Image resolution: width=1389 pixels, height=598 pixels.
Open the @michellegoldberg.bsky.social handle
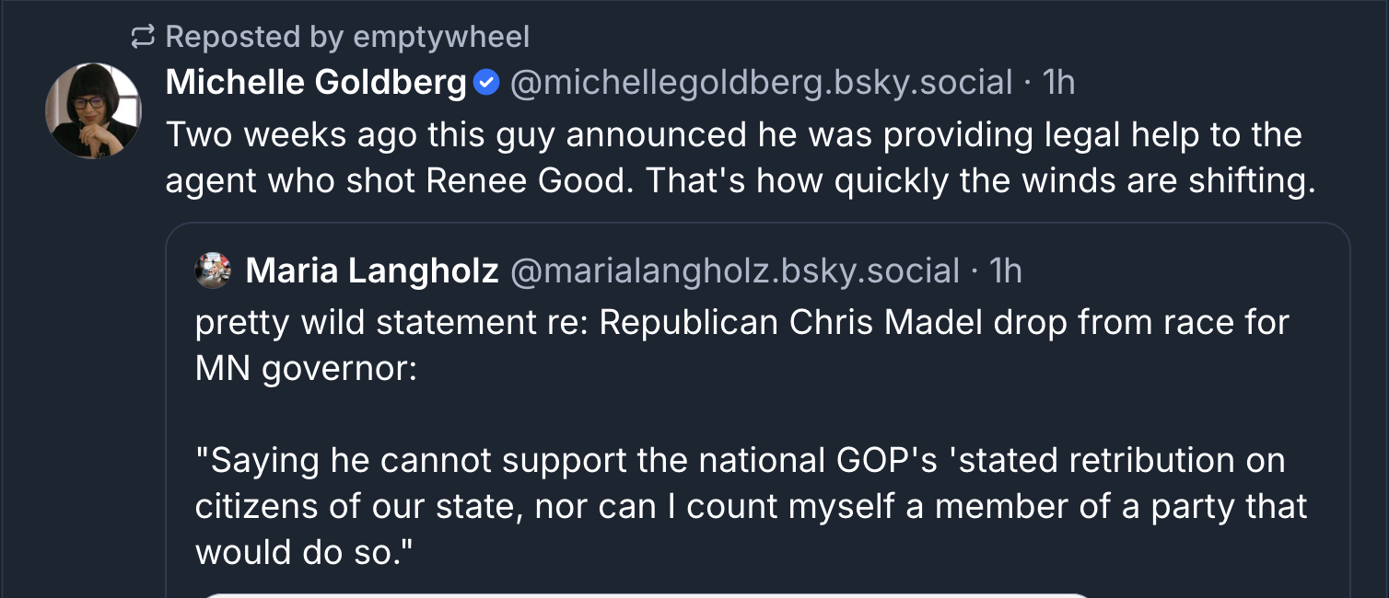pos(761,83)
